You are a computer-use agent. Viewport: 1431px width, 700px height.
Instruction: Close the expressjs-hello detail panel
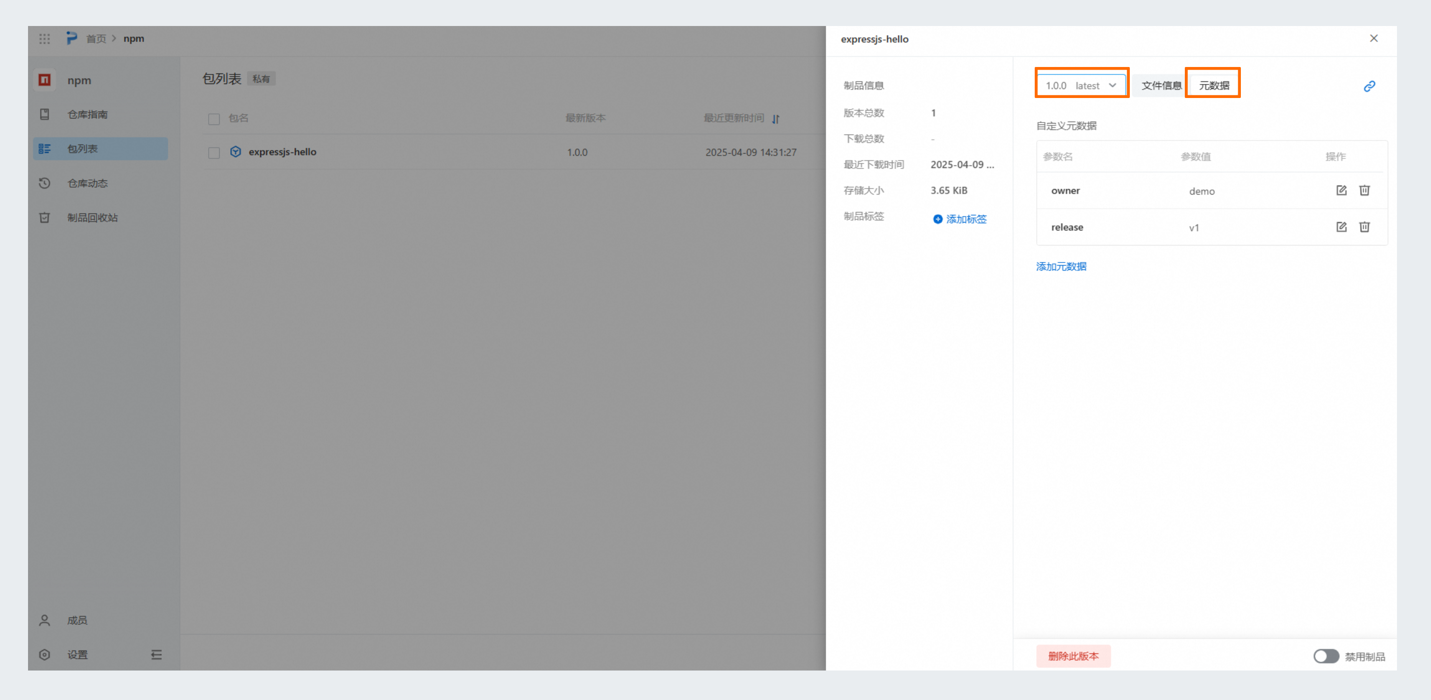click(x=1373, y=38)
